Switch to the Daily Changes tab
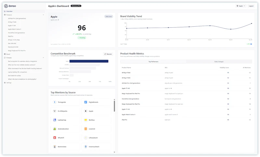This screenshot has width=260, height=157. tap(219, 62)
